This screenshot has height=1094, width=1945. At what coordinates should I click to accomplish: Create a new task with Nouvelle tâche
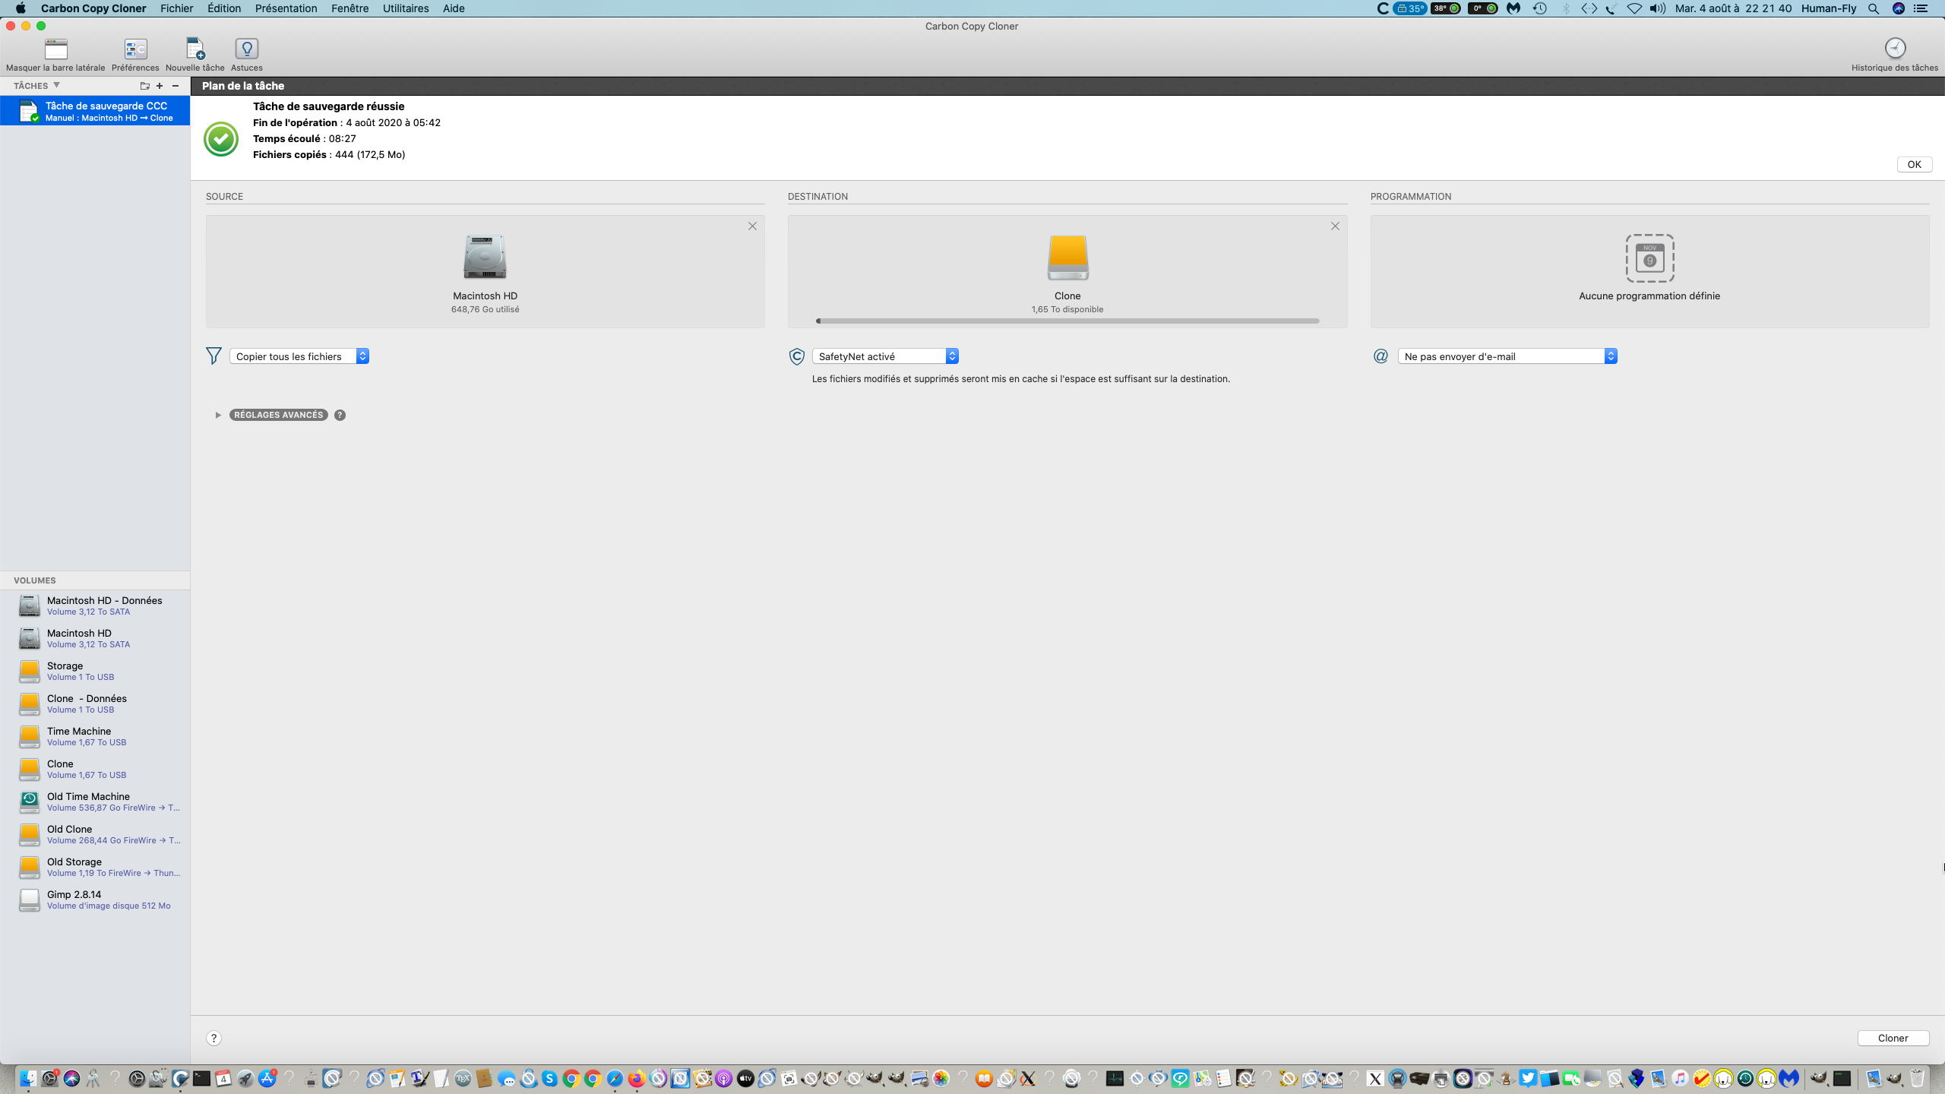tap(195, 49)
